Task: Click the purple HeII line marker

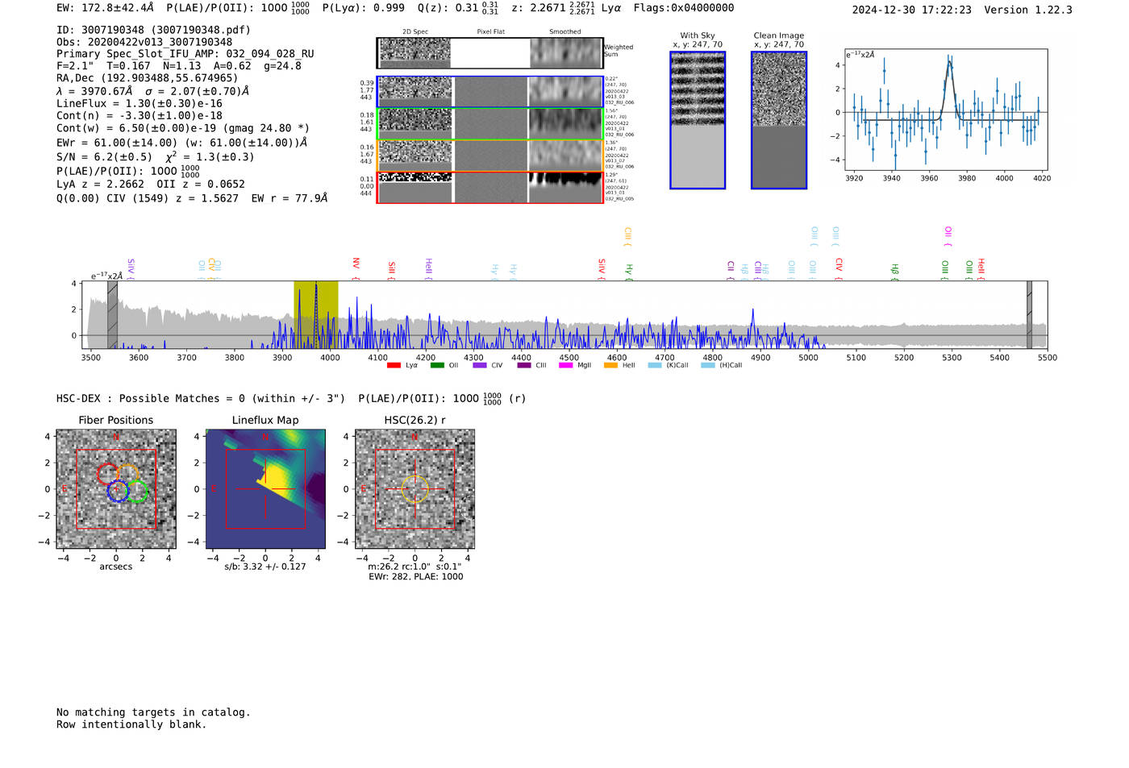Action: (428, 269)
